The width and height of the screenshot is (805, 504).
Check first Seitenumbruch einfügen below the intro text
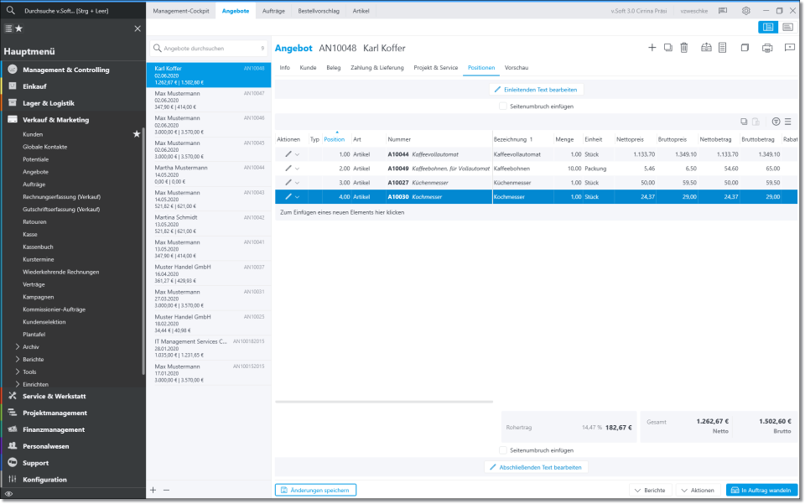503,107
